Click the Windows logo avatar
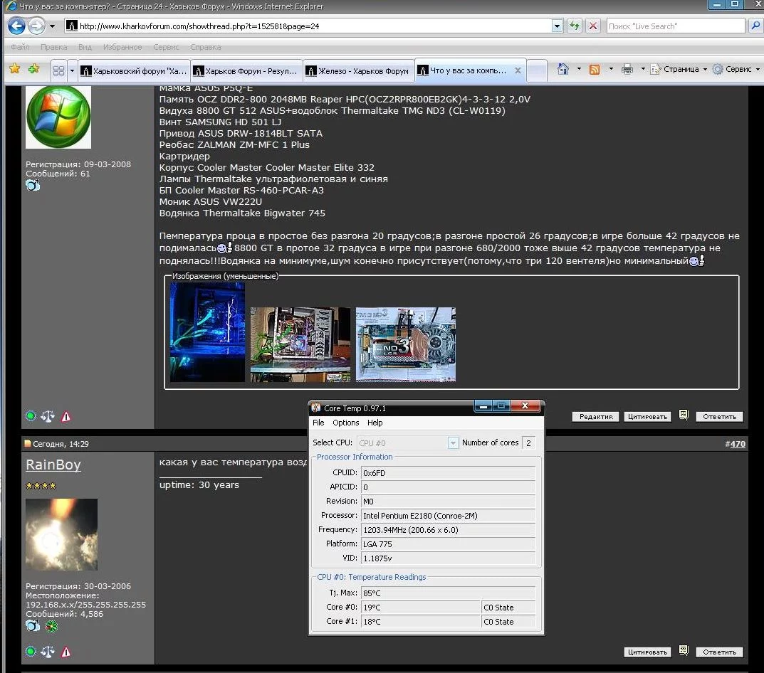 point(58,117)
